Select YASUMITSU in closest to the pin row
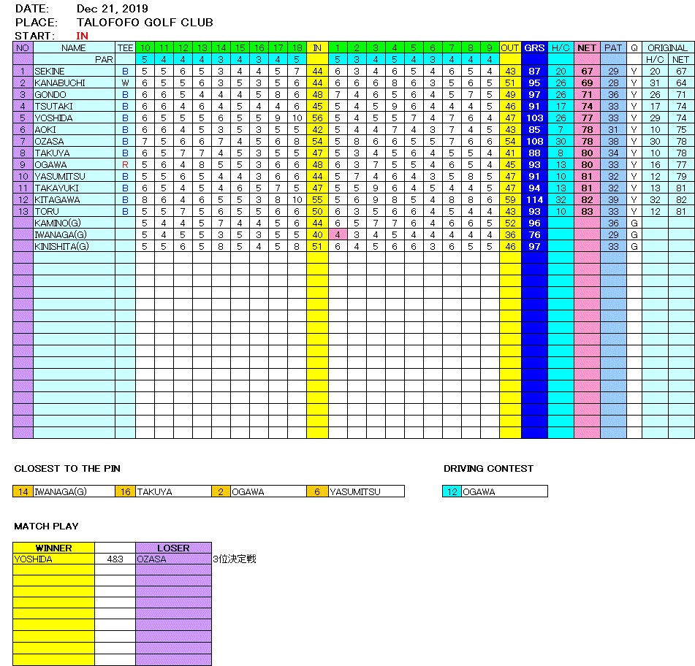695x666 pixels. [x=365, y=491]
